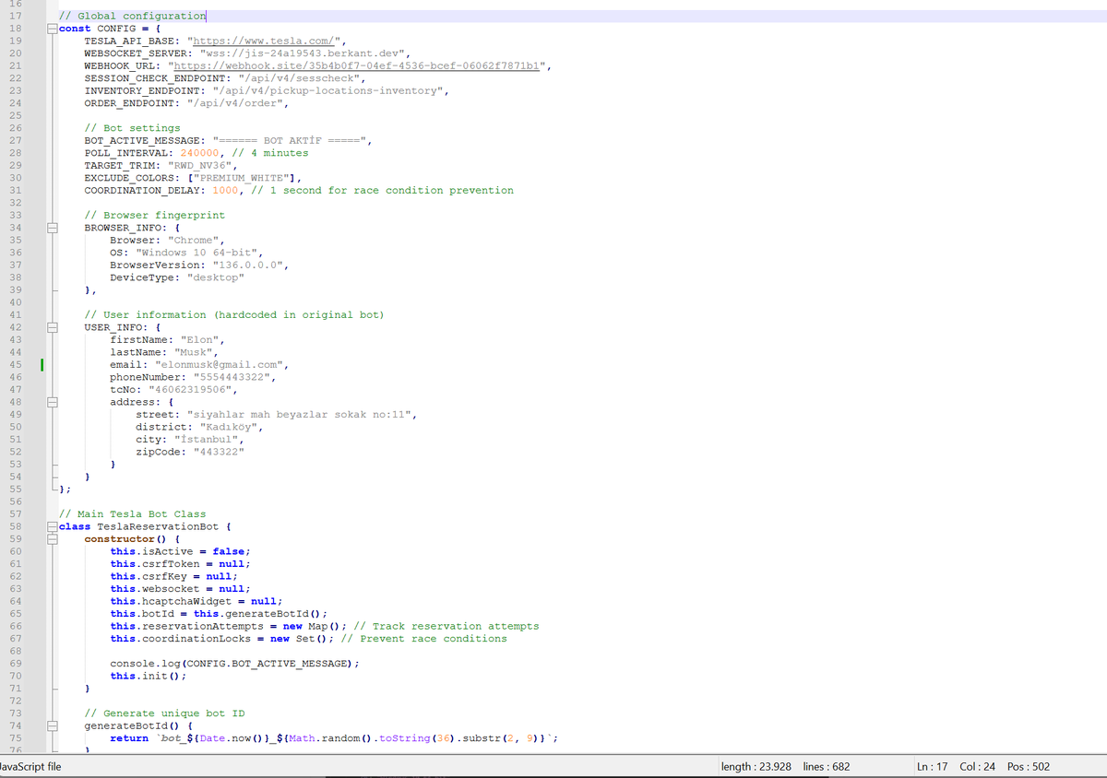The height and width of the screenshot is (778, 1107).
Task: Click the "PREMIUM_WHITE" color string
Action: (x=241, y=178)
